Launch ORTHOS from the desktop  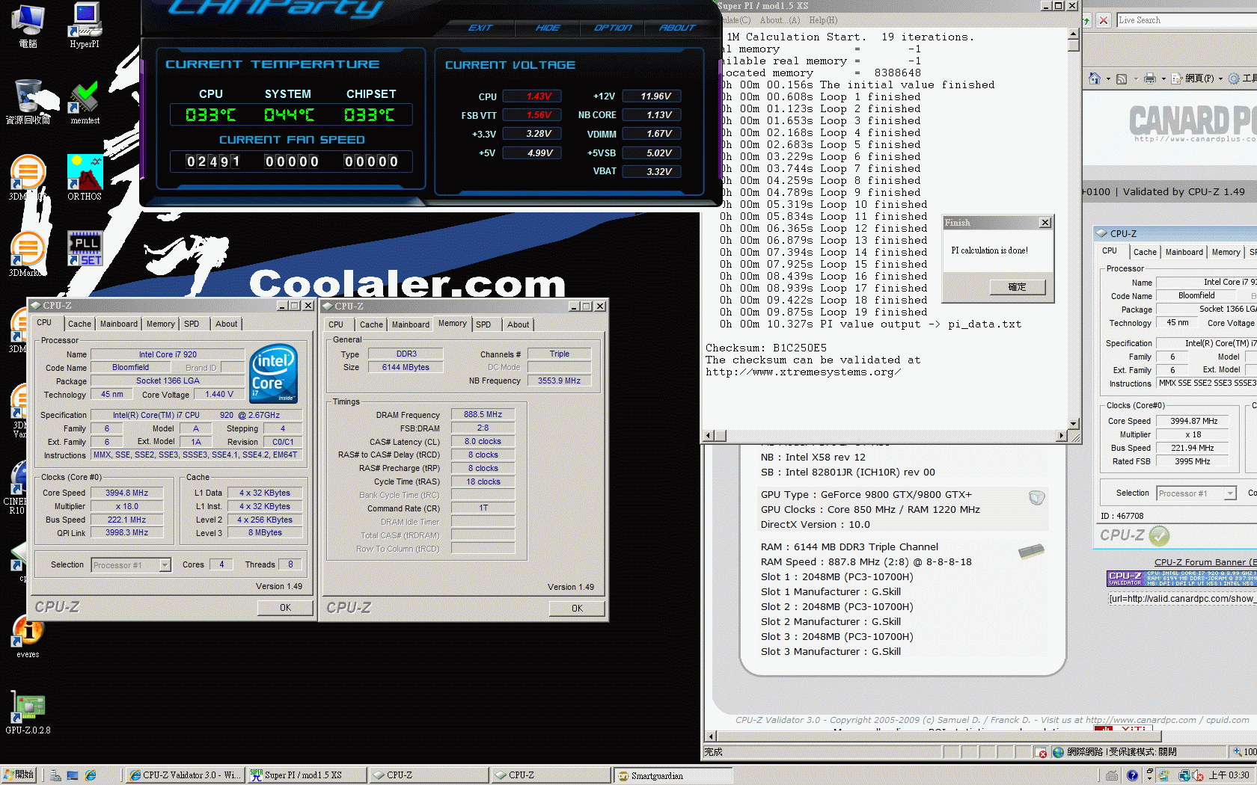tap(85, 178)
